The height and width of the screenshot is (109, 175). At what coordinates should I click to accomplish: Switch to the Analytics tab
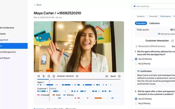click(x=141, y=16)
